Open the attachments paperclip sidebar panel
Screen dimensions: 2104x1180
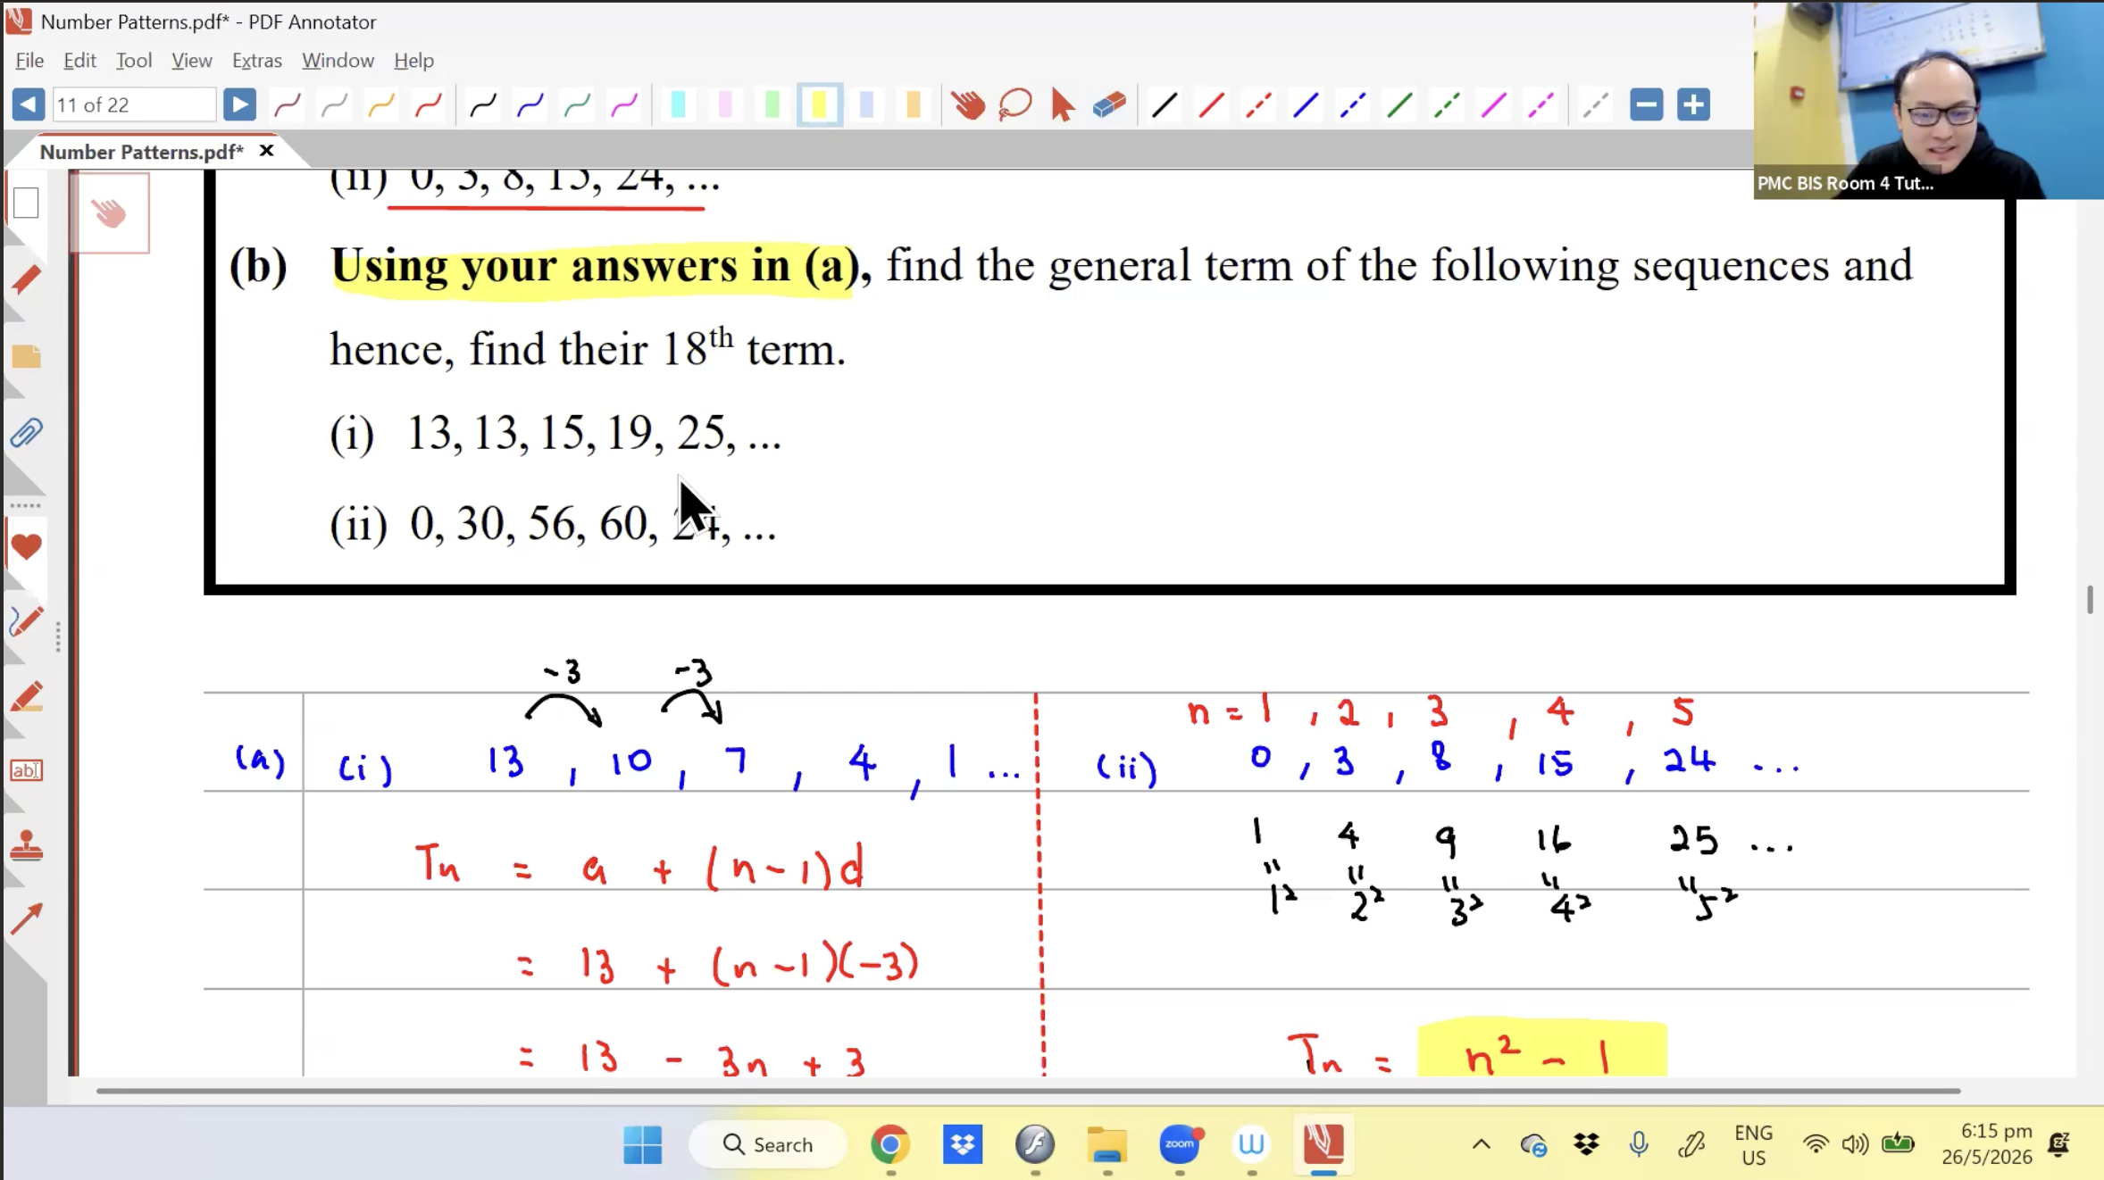pos(26,433)
